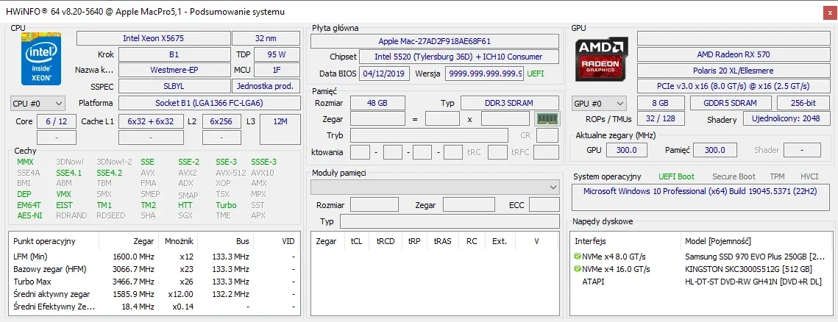Select the B1 stepping value

point(174,54)
